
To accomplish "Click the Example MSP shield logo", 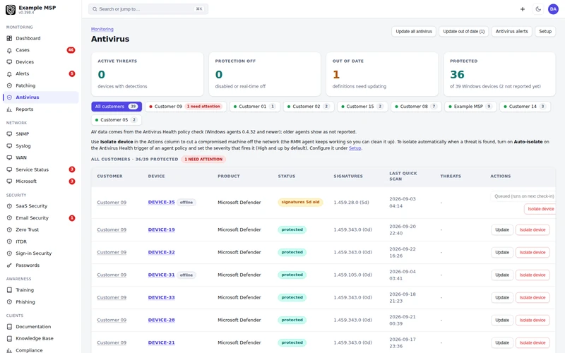I will [11, 10].
